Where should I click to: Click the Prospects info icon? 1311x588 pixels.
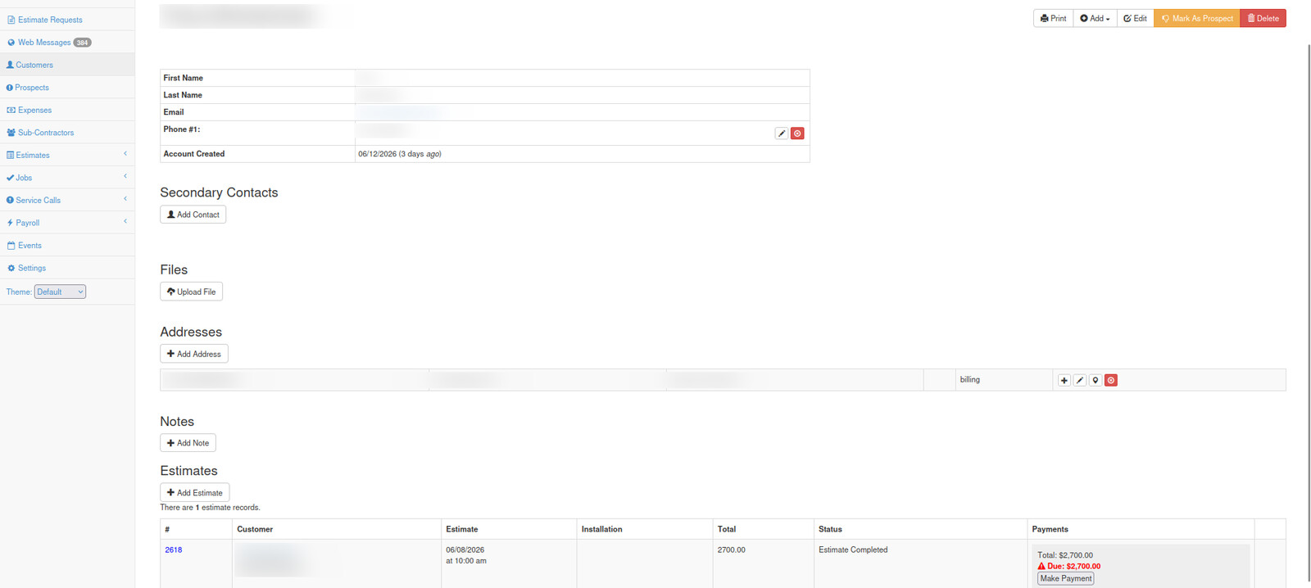click(x=10, y=88)
